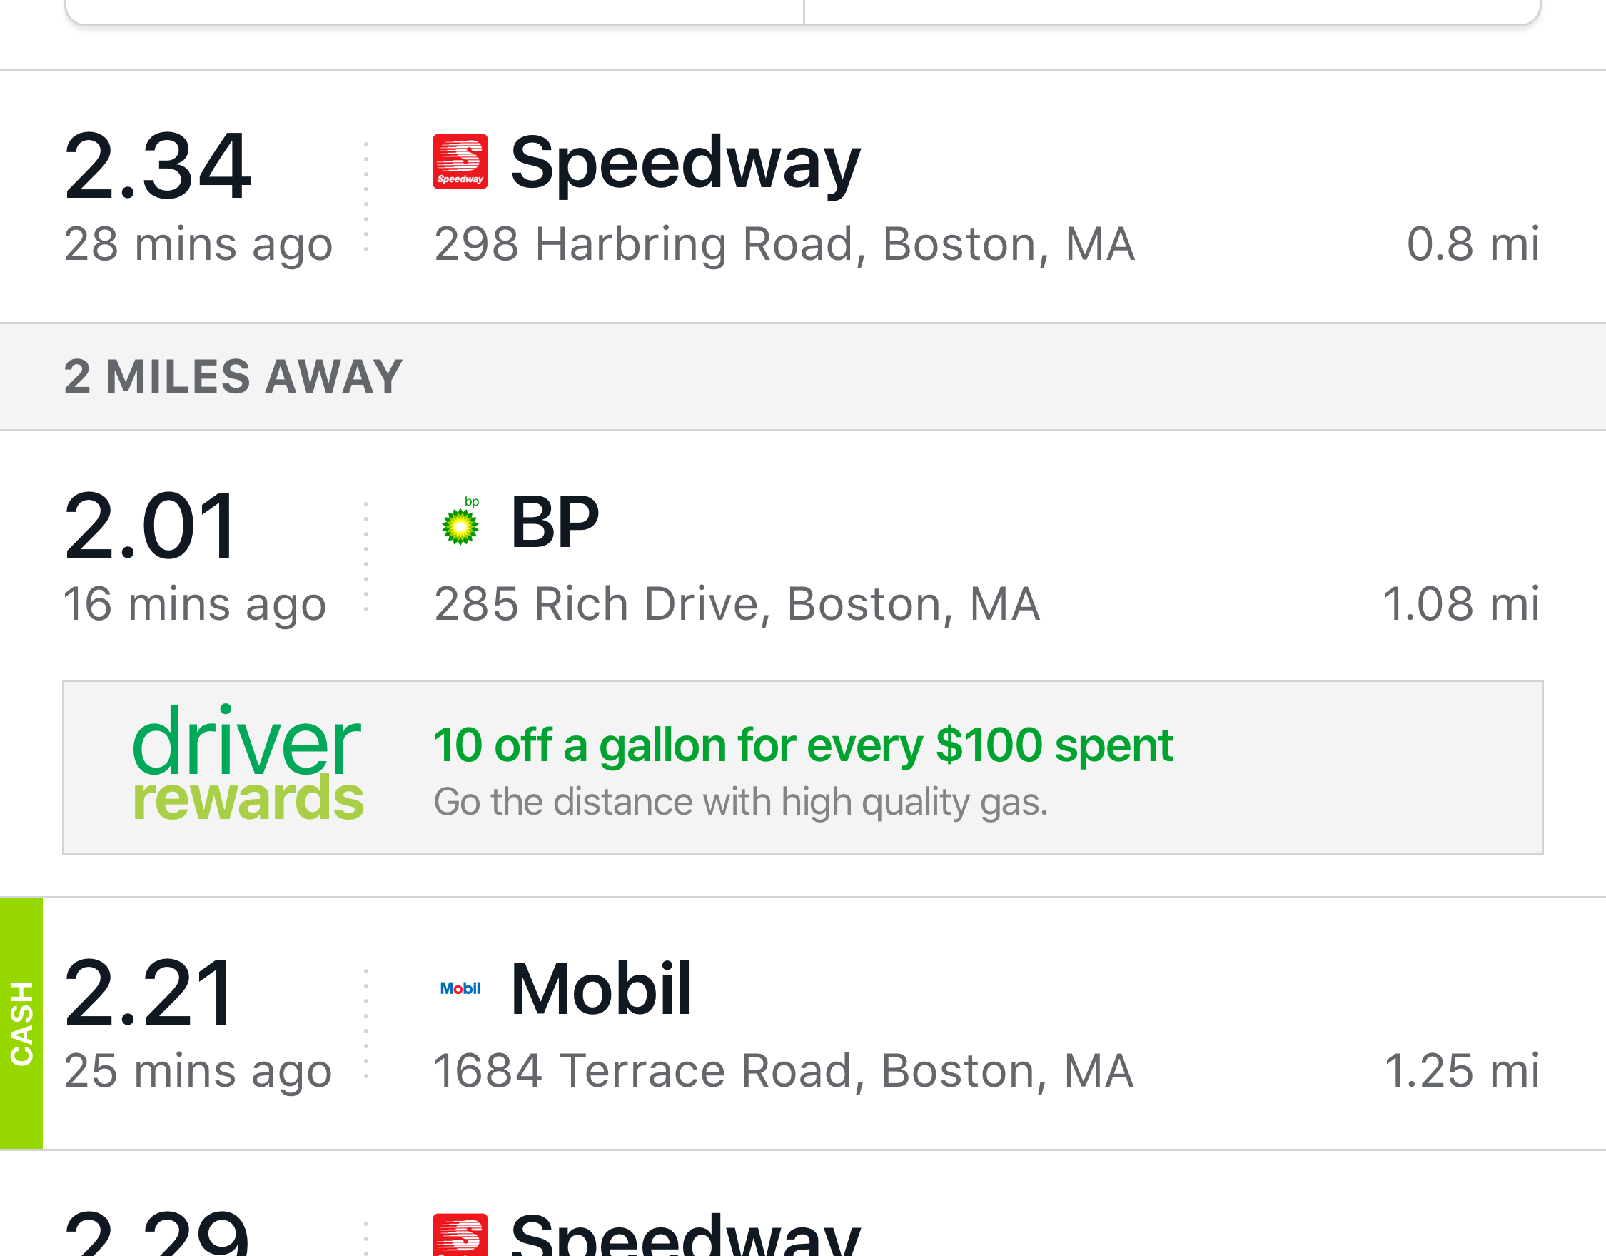Tap the 2 MILES AWAY section header
This screenshot has height=1256, width=1606.
click(233, 377)
